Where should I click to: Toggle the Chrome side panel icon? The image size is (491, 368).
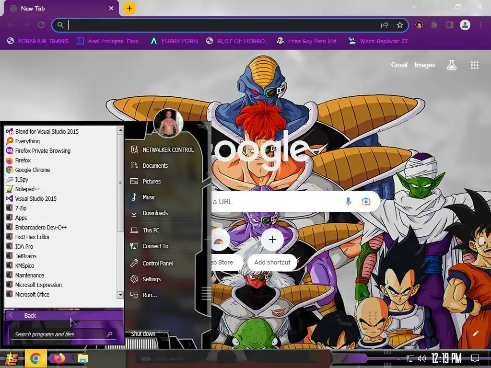coord(450,25)
